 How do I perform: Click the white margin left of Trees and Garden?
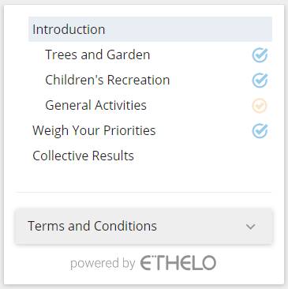[37, 54]
